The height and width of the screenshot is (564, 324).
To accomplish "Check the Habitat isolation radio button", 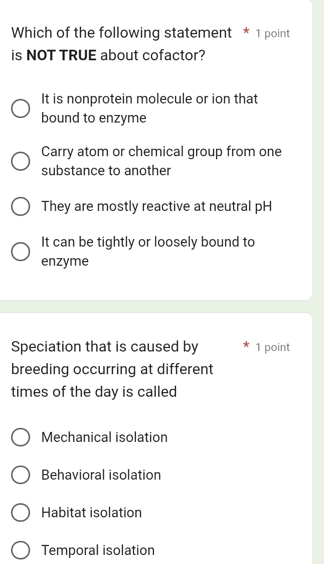I will click(x=20, y=513).
